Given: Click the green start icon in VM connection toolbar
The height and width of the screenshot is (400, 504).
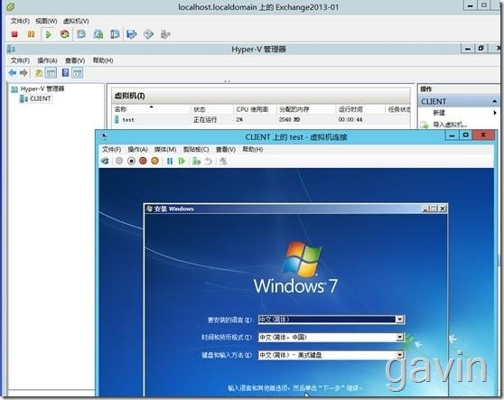Looking at the screenshot, I should [x=182, y=161].
